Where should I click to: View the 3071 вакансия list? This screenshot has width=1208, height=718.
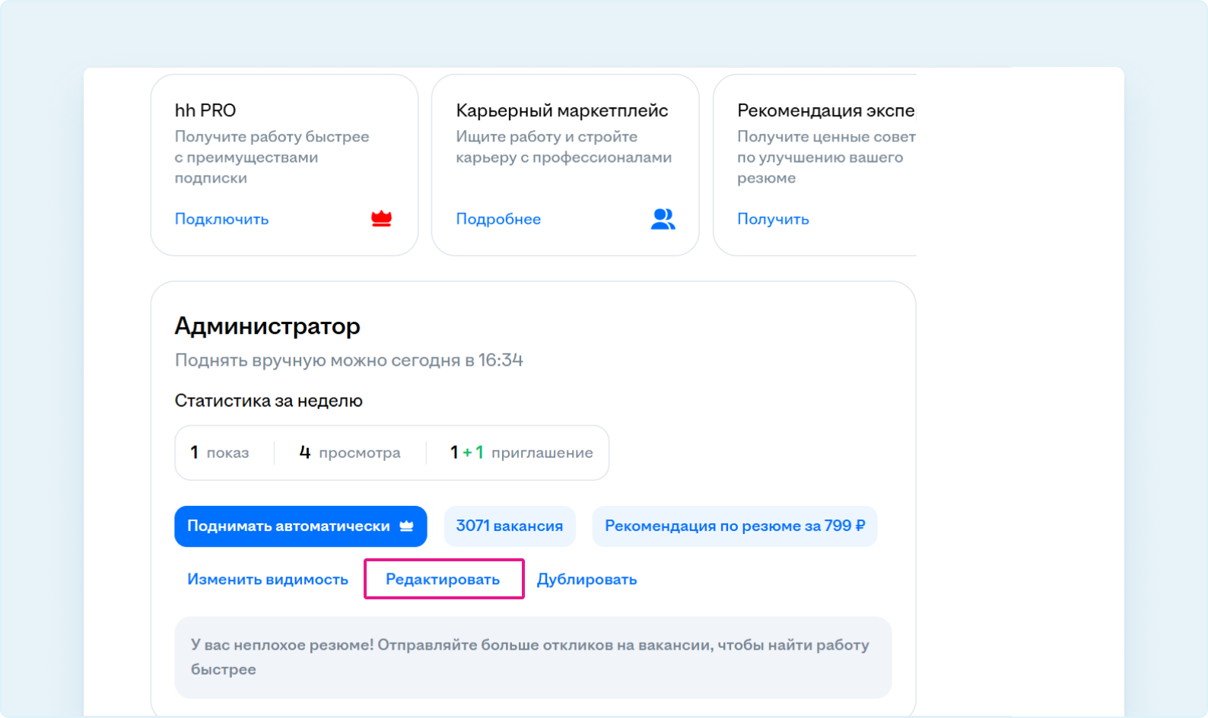coord(509,526)
